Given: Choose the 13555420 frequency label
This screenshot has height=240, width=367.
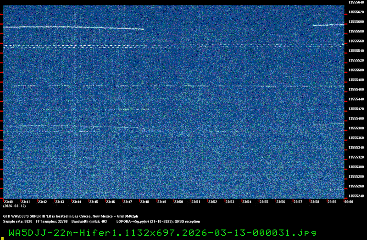Looking at the screenshot, I should click(x=356, y=109).
